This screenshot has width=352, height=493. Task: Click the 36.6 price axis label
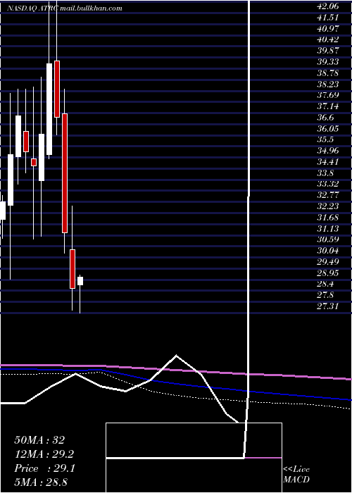tap(325, 118)
